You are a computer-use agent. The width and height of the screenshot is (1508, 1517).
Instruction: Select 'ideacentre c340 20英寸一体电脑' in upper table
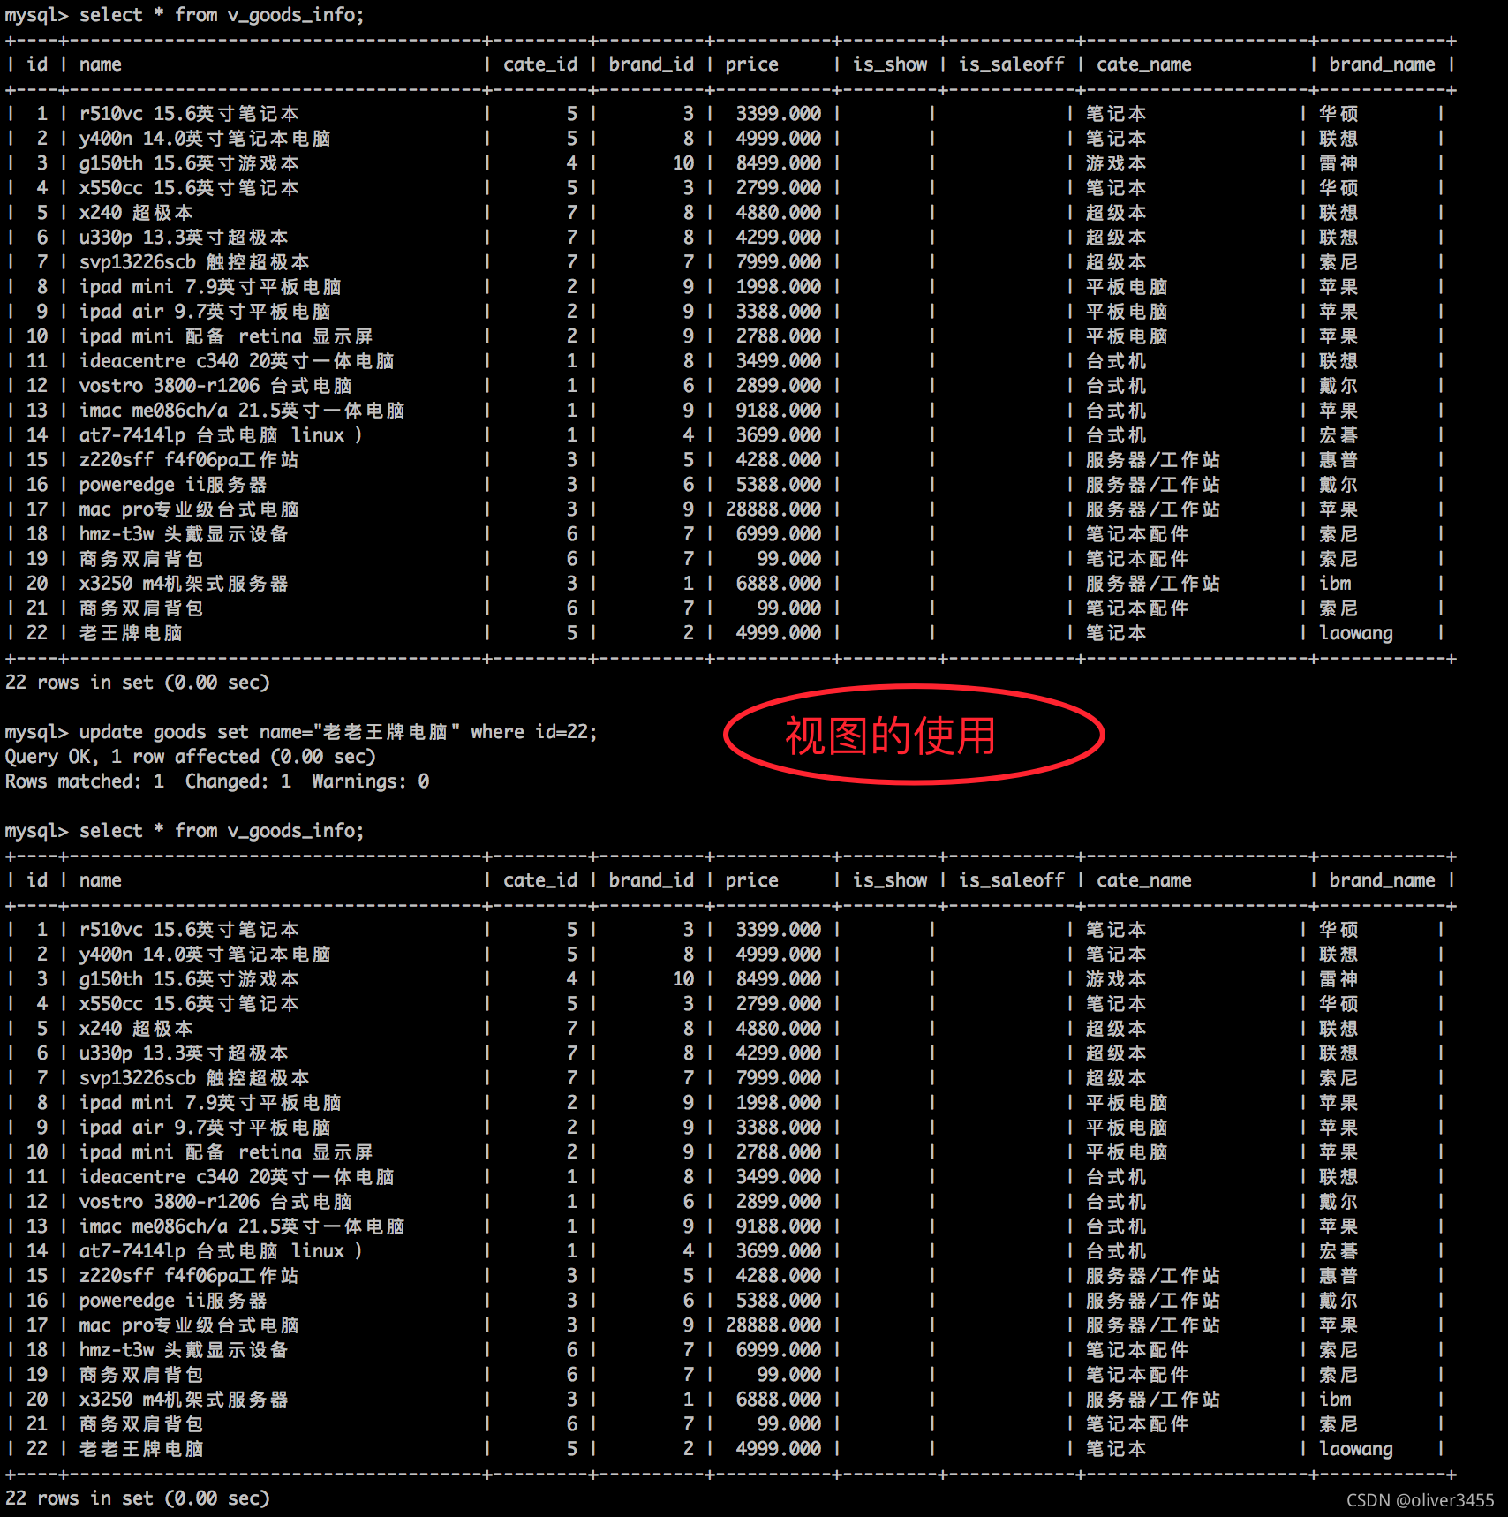[237, 361]
